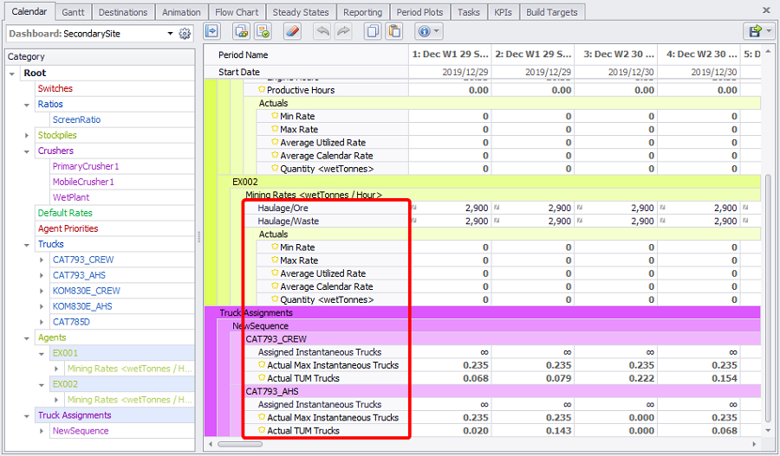Switch to the Gantt tab

point(73,12)
